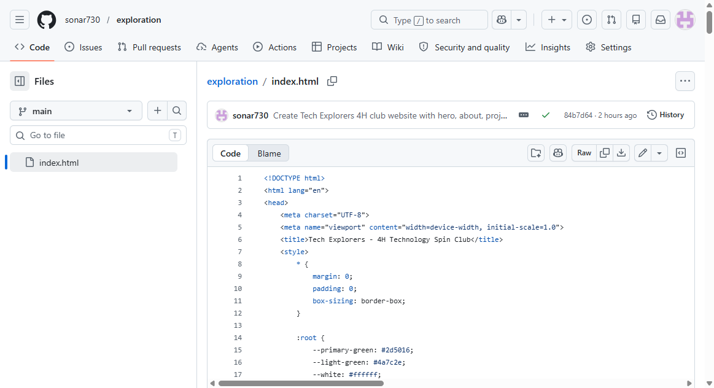The image size is (714, 388).
Task: Open the Pull requests tab
Action: pos(149,47)
